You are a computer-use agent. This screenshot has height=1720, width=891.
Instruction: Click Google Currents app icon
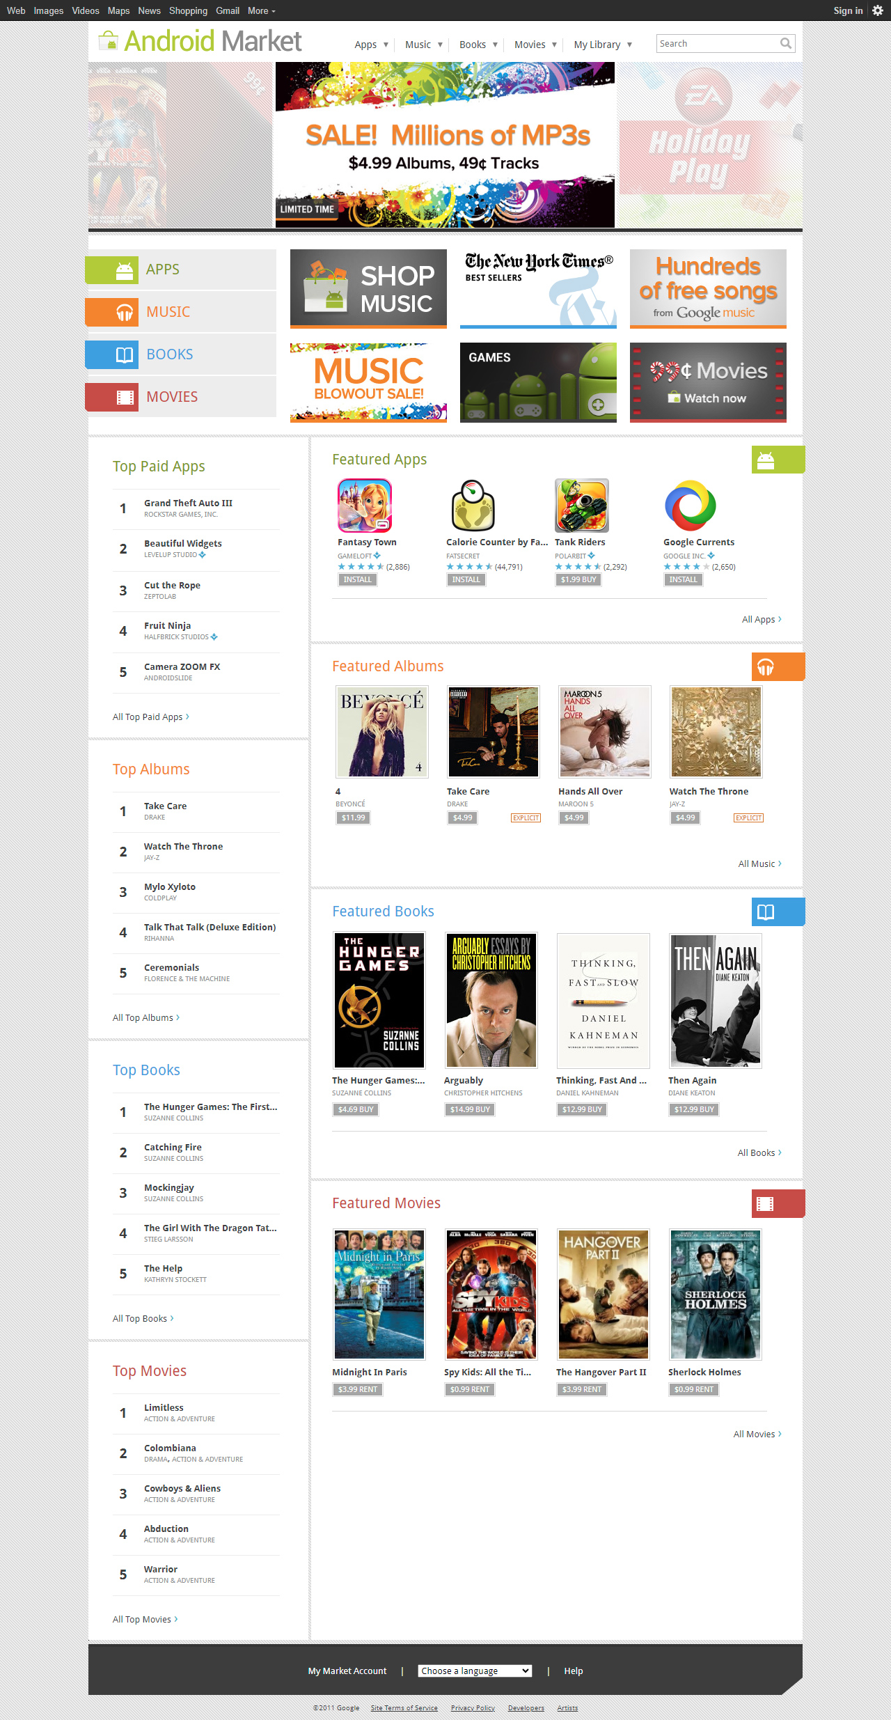click(691, 506)
